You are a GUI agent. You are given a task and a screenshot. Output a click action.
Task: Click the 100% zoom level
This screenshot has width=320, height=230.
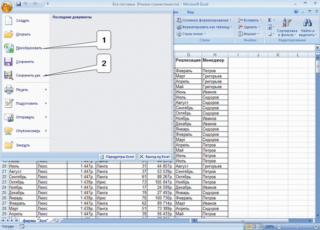[x=269, y=226]
